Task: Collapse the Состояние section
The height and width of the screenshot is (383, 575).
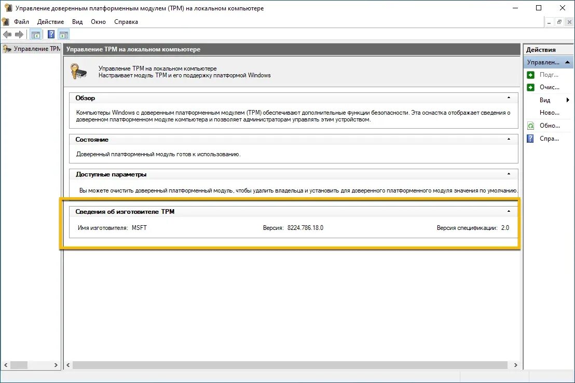Action: click(x=509, y=139)
